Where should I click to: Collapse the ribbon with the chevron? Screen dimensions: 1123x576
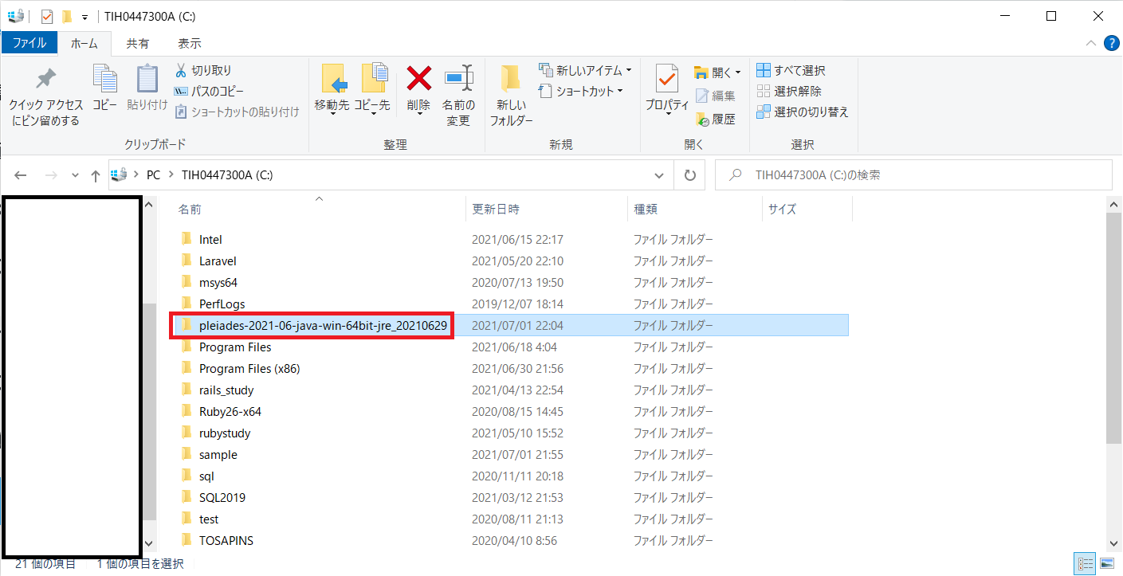[1090, 43]
